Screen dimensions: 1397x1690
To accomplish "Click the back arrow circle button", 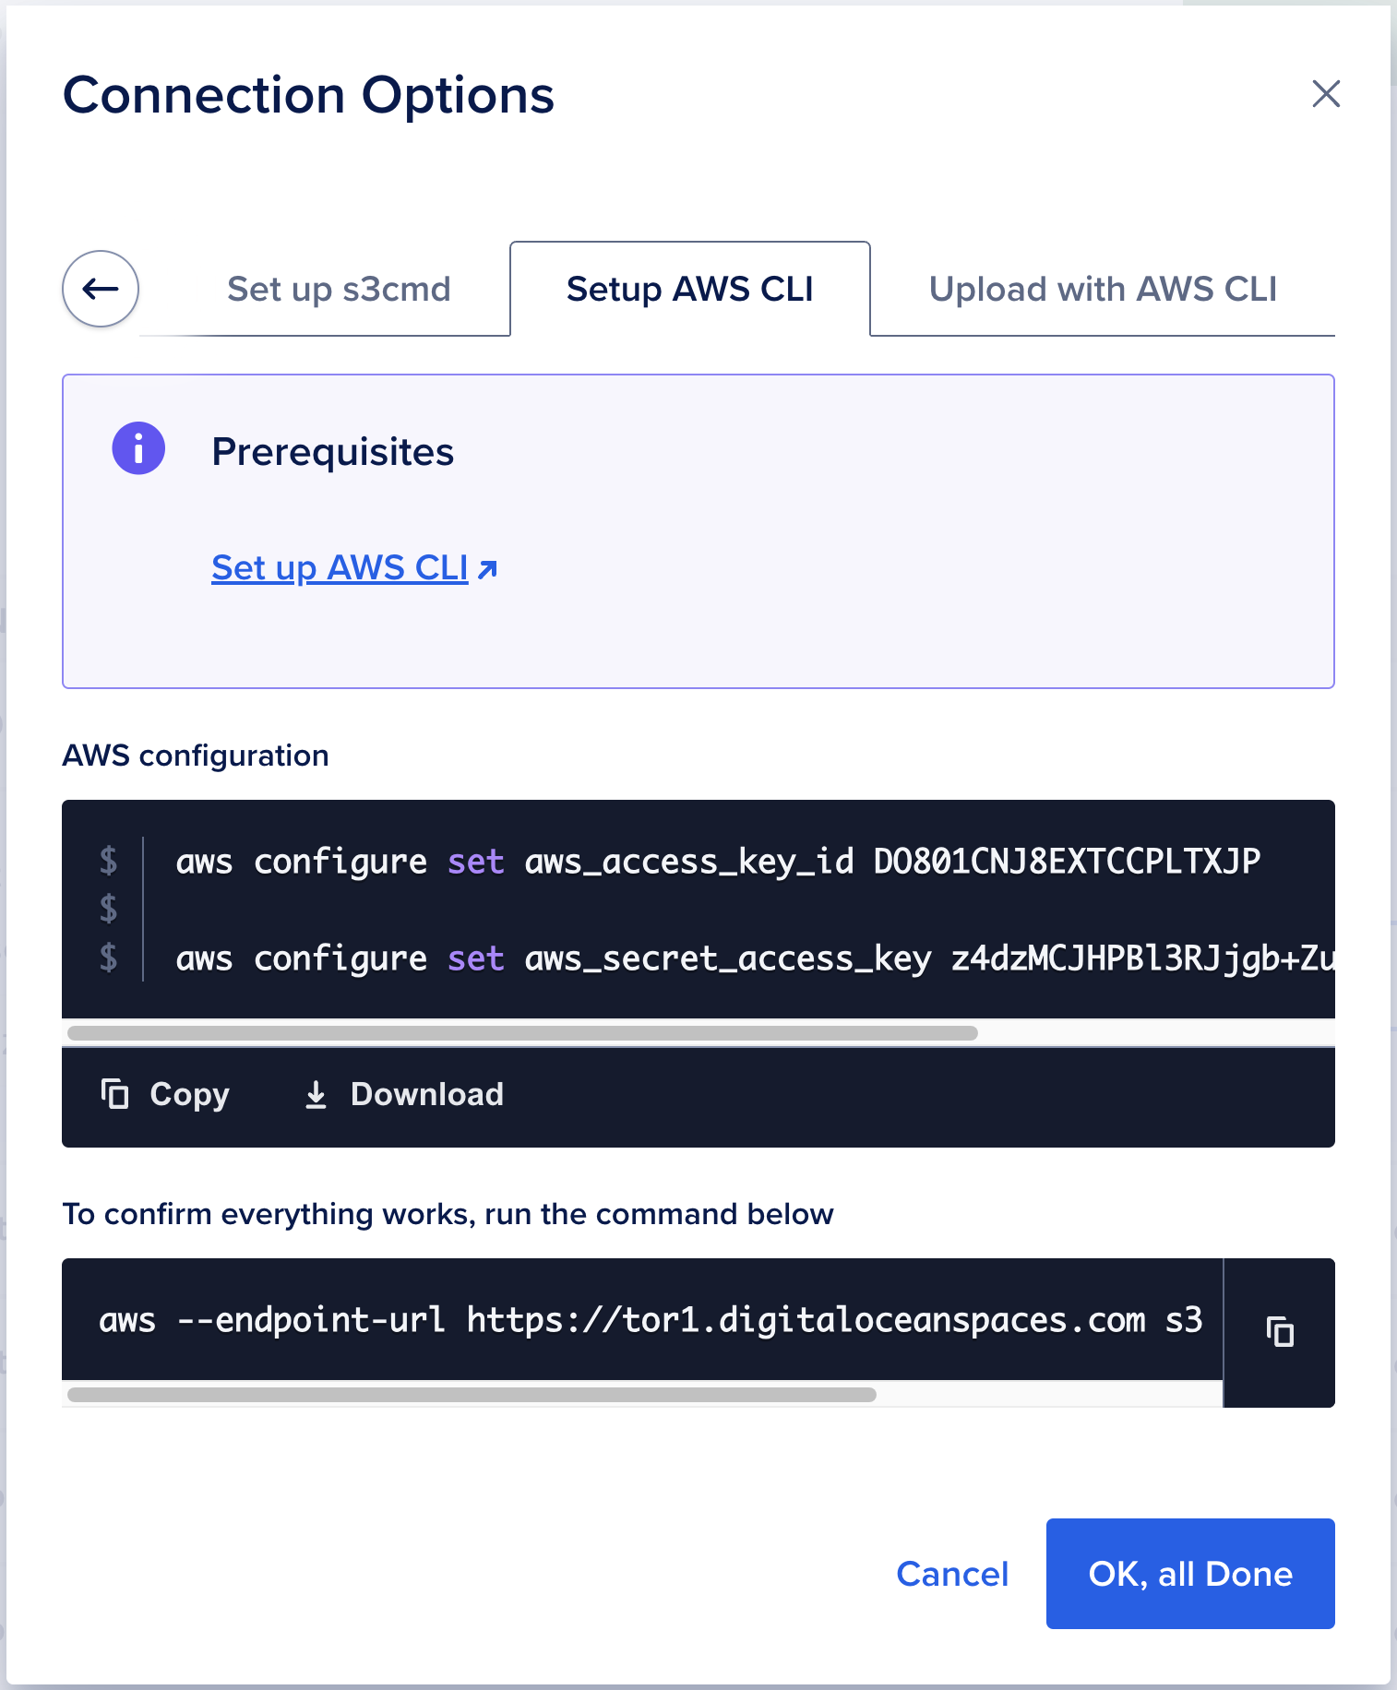I will (x=101, y=289).
